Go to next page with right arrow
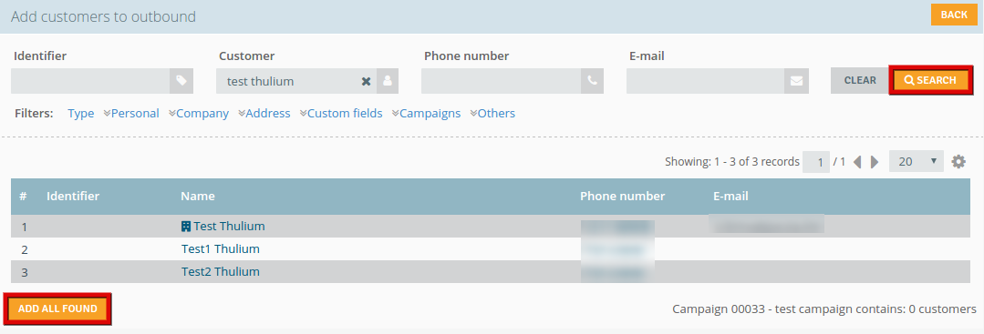Viewport: 984px width, 334px height. [x=875, y=162]
